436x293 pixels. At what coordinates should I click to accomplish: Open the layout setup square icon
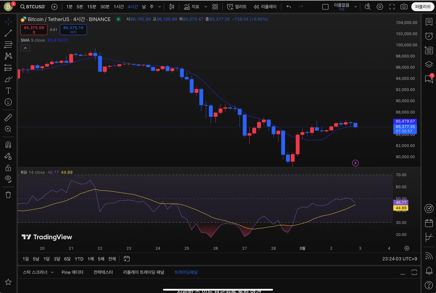pyautogui.click(x=325, y=7)
